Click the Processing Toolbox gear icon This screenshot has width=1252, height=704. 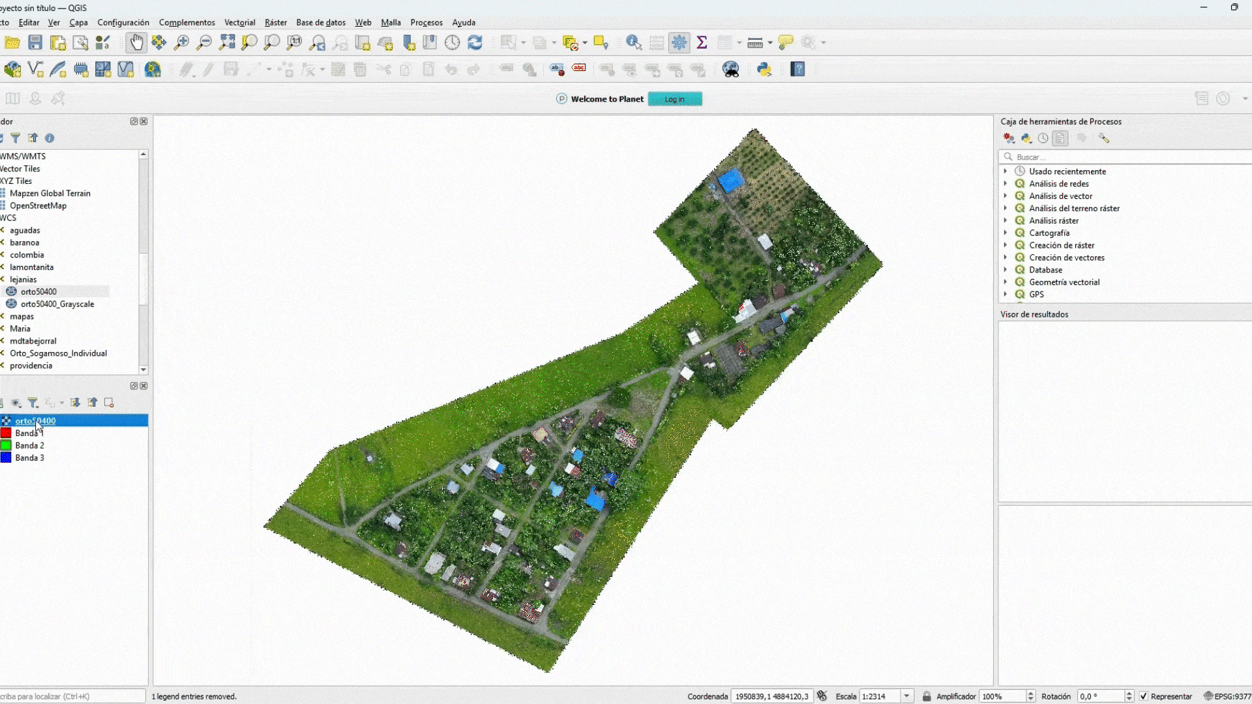(679, 43)
